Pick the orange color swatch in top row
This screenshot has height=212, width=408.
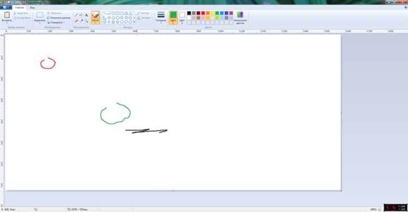point(208,13)
